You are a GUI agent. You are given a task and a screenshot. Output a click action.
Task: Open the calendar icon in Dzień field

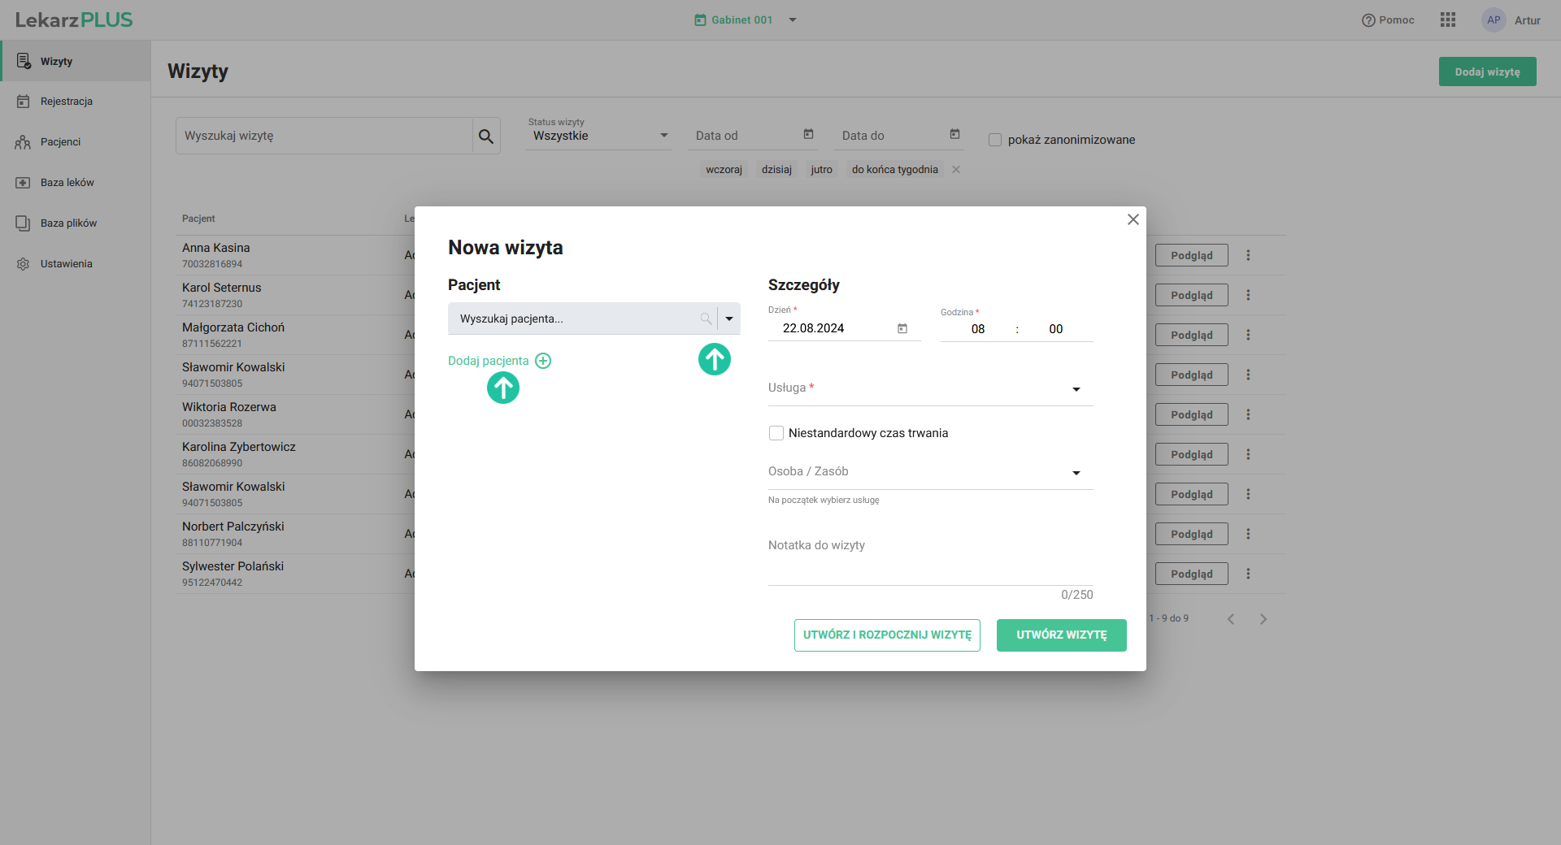tap(902, 328)
